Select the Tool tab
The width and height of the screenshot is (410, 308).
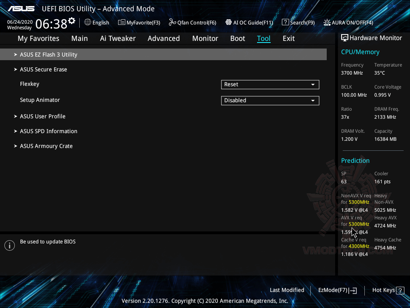pyautogui.click(x=263, y=38)
